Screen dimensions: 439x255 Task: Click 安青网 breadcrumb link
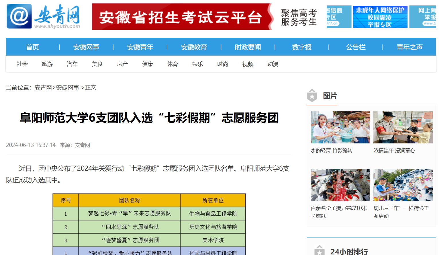(x=43, y=87)
